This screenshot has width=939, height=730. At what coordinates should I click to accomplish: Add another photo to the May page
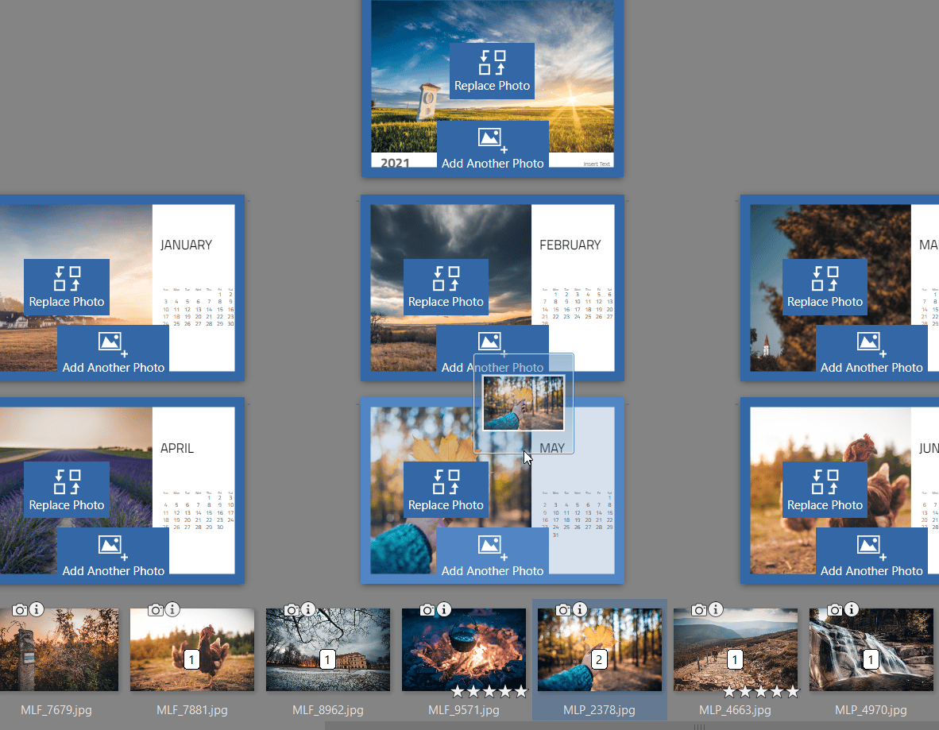[x=493, y=554]
